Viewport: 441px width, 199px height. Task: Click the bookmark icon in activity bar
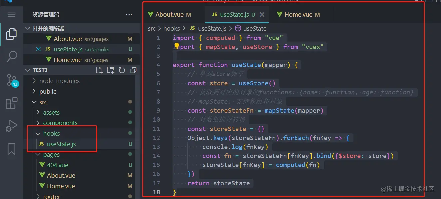pyautogui.click(x=12, y=149)
